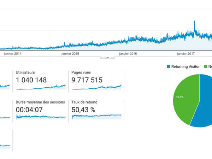The width and height of the screenshot is (212, 159).
Task: Click the sparkline under 1 040 148
Action: pyautogui.click(x=41, y=87)
